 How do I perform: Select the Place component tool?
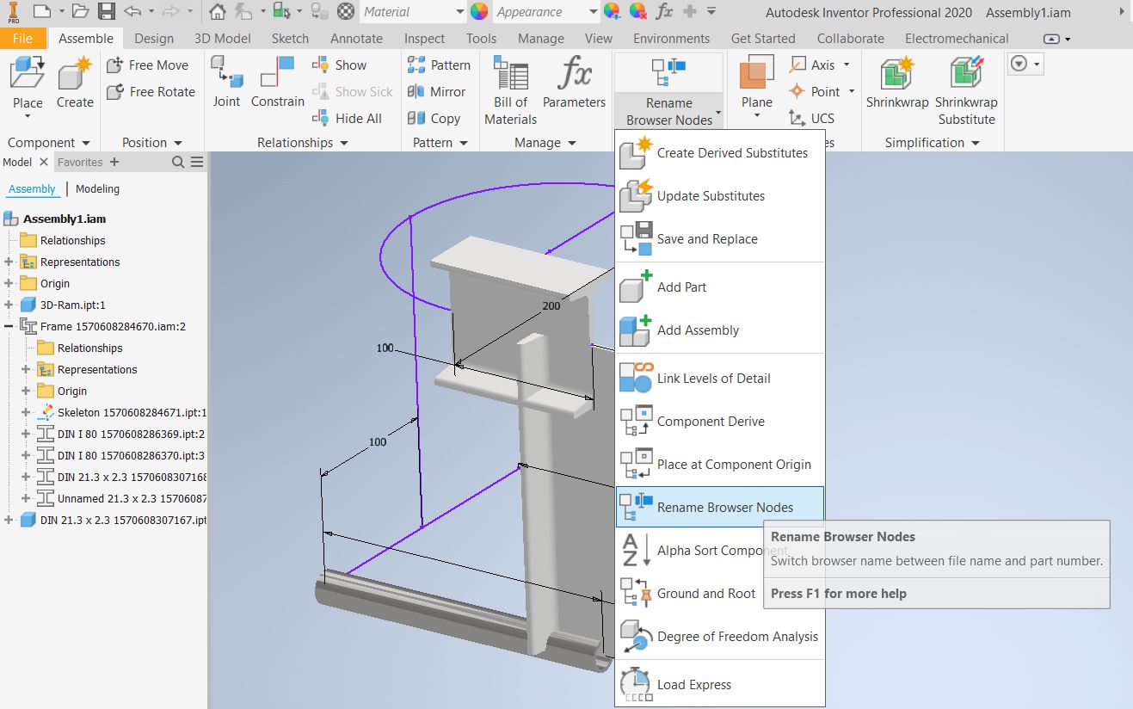click(x=27, y=82)
